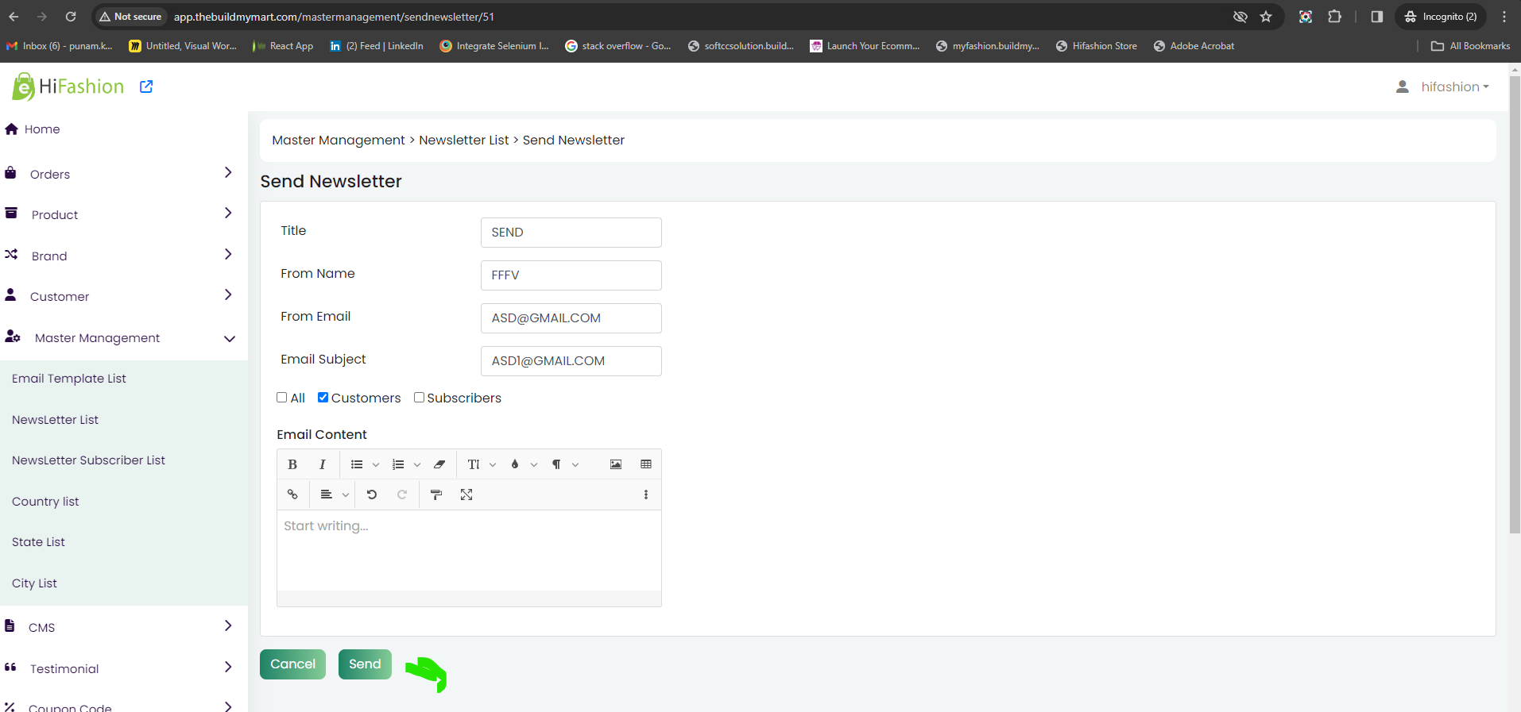Image resolution: width=1521 pixels, height=712 pixels.
Task: Open NewsLetter List in sidebar
Action: tap(55, 420)
